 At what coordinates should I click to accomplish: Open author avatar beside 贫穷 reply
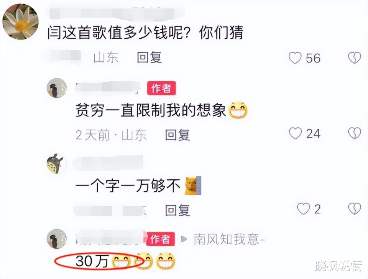pos(57,88)
